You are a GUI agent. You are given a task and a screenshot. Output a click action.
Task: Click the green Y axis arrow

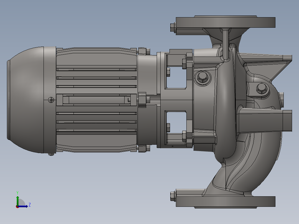pos(17,200)
